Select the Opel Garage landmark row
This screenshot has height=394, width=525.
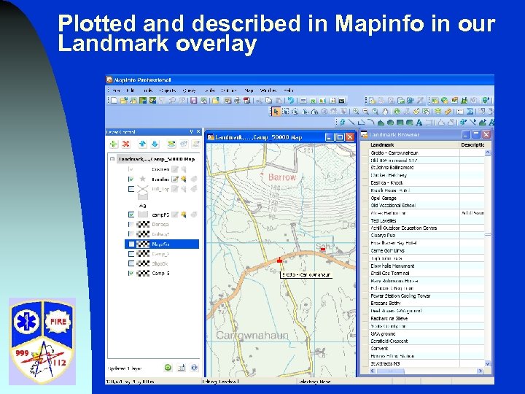384,198
